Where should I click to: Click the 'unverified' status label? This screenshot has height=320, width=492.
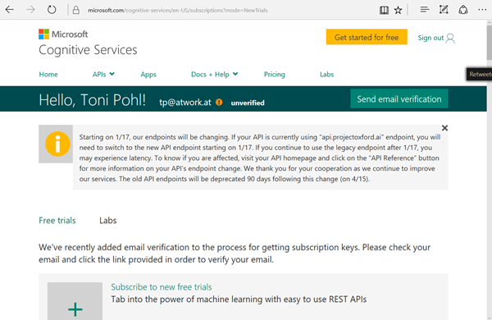click(x=248, y=103)
